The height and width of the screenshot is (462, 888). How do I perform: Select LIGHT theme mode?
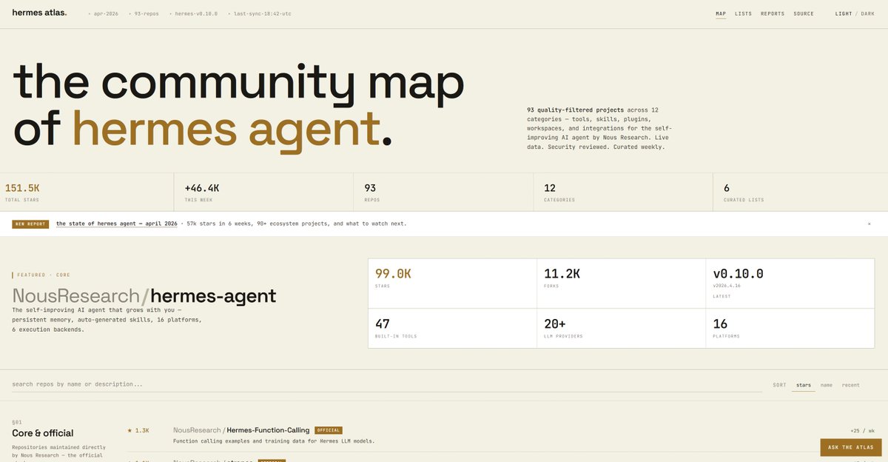pyautogui.click(x=843, y=13)
